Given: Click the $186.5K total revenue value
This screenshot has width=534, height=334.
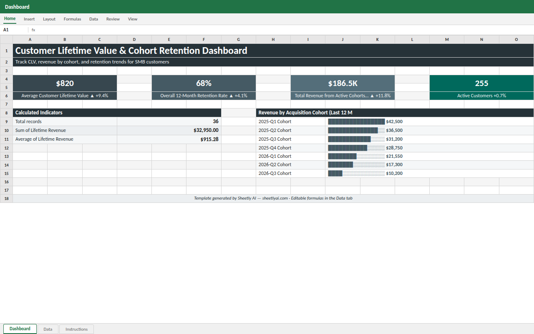Looking at the screenshot, I should click(343, 83).
